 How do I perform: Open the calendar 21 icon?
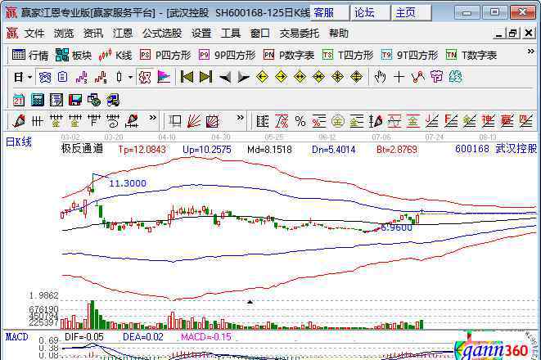(x=19, y=100)
